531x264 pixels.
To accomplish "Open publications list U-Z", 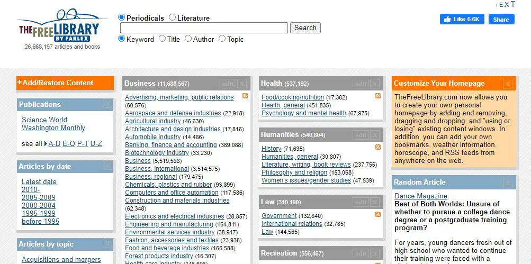I will pos(96,143).
